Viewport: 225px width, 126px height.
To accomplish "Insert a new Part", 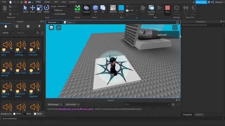I will click(95, 8).
